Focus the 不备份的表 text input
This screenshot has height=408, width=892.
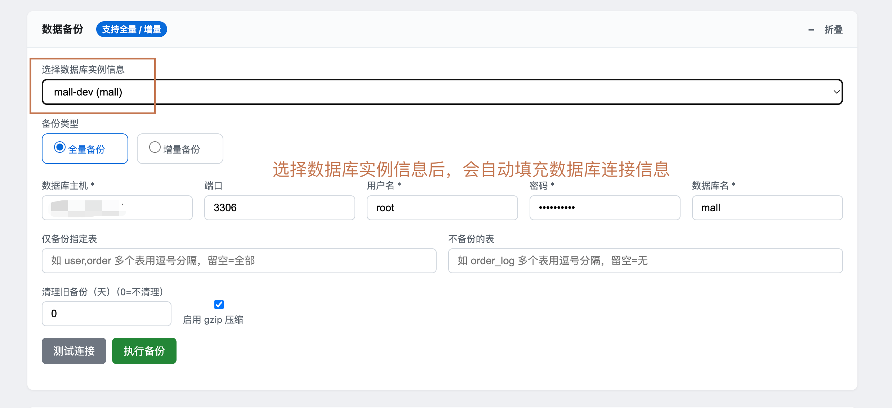tap(645, 261)
